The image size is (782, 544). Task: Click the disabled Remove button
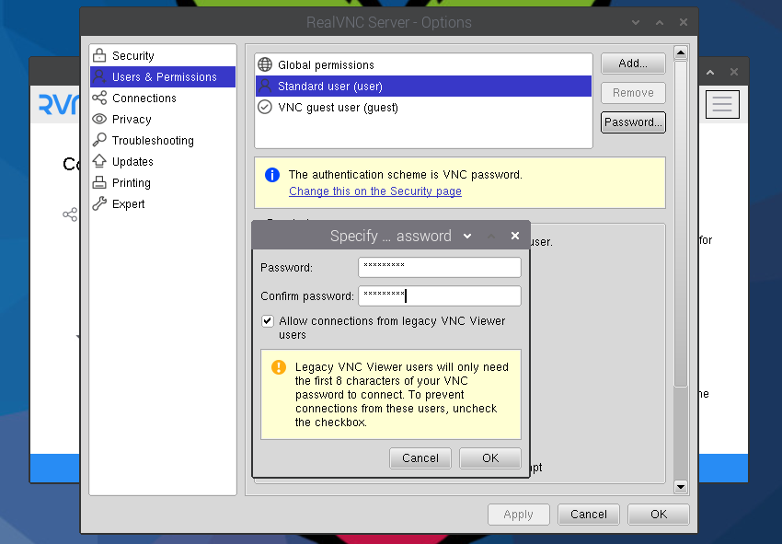tap(633, 93)
